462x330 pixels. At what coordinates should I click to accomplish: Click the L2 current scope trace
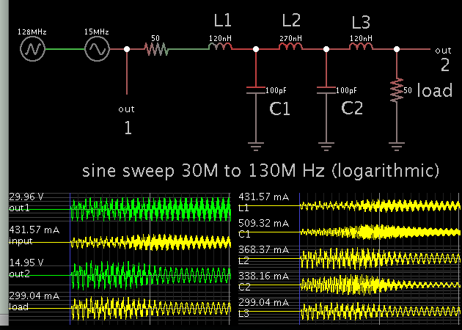[380, 258]
